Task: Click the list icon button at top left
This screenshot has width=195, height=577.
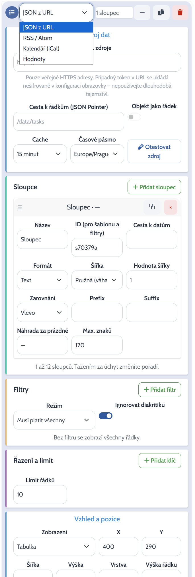Action: tap(12, 13)
